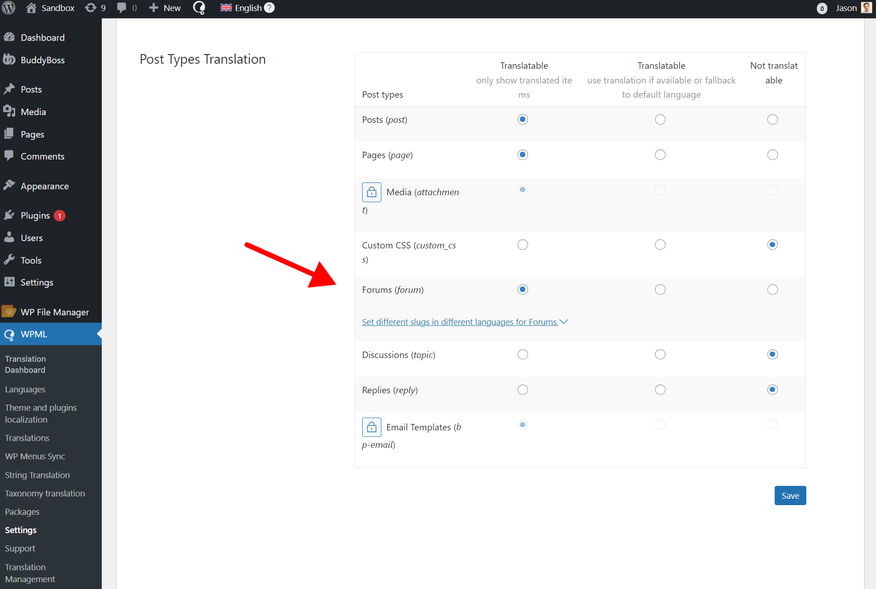Open Languages submenu item
The image size is (876, 589).
click(25, 389)
